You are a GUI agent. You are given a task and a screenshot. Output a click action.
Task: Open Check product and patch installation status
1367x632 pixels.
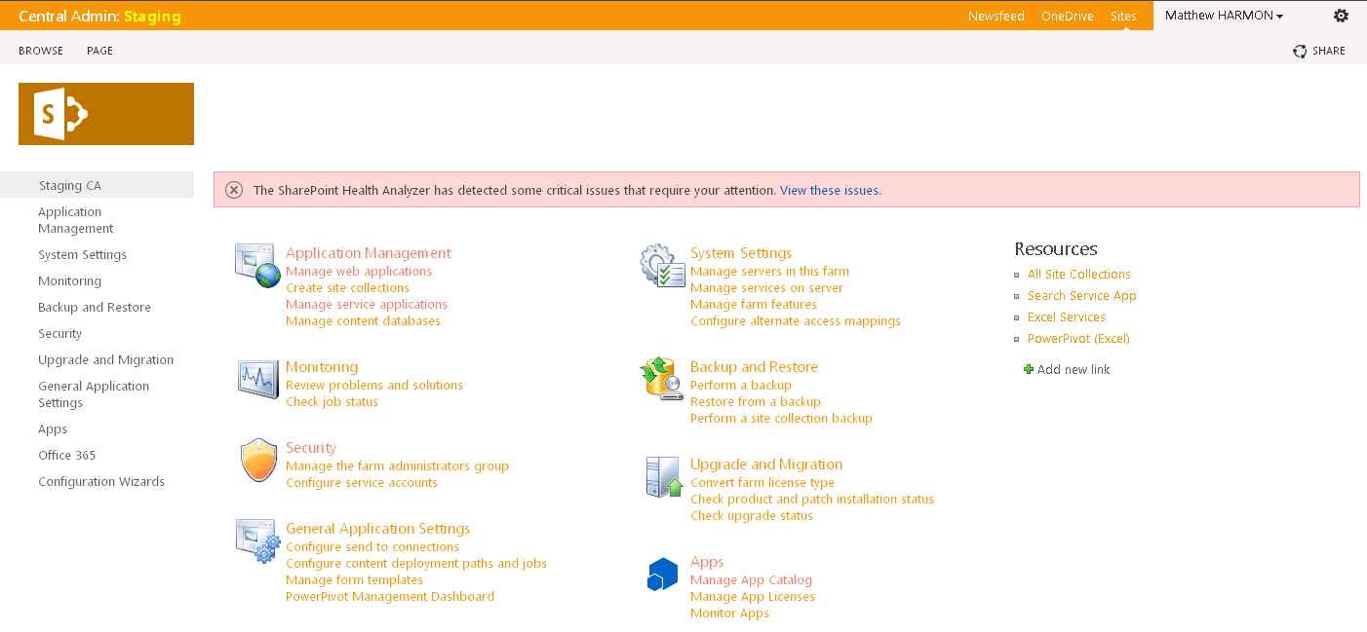812,500
